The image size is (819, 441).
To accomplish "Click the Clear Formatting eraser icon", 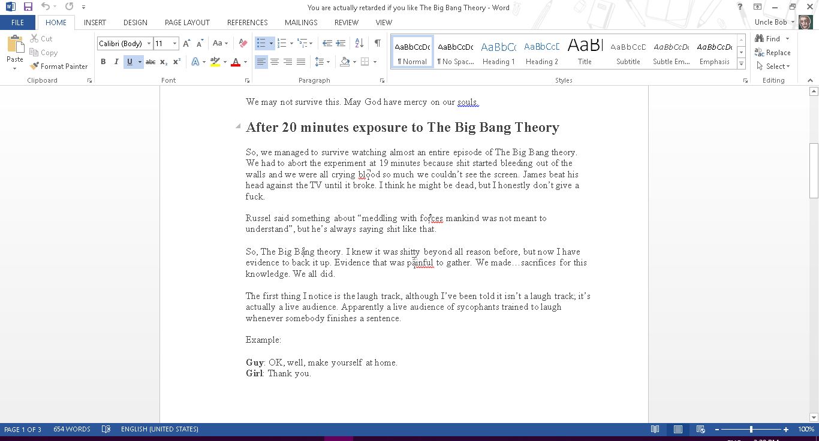I will (x=243, y=43).
